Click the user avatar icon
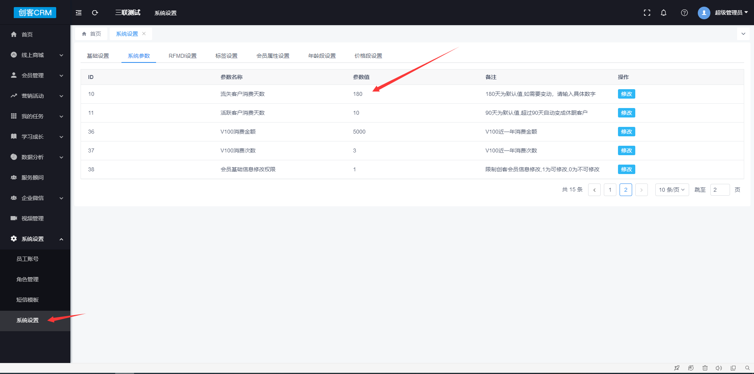This screenshot has width=754, height=374. point(704,13)
